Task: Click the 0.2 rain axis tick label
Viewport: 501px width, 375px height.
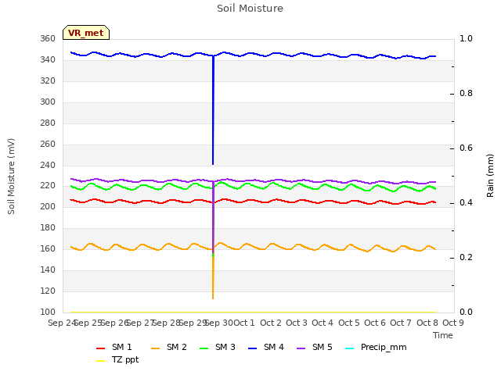Action: (466, 258)
